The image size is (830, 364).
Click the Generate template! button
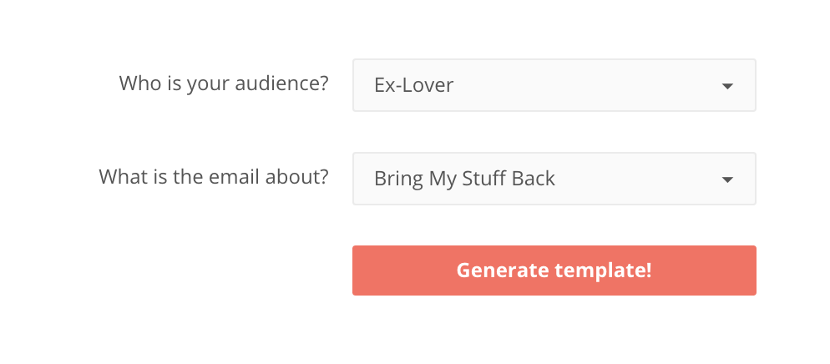pos(554,270)
